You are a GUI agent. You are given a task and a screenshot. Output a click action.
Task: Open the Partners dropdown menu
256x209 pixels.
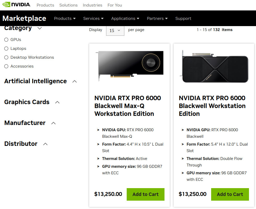pyautogui.click(x=157, y=19)
